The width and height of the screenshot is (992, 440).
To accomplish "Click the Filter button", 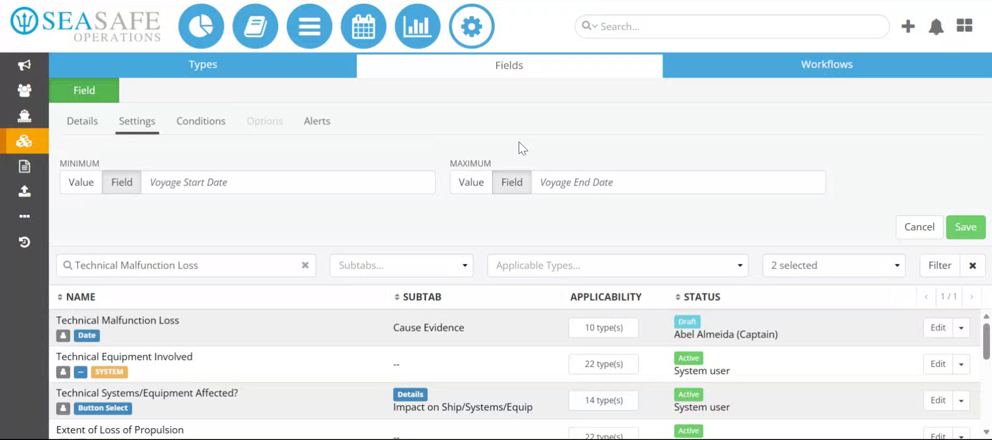I will coord(940,265).
